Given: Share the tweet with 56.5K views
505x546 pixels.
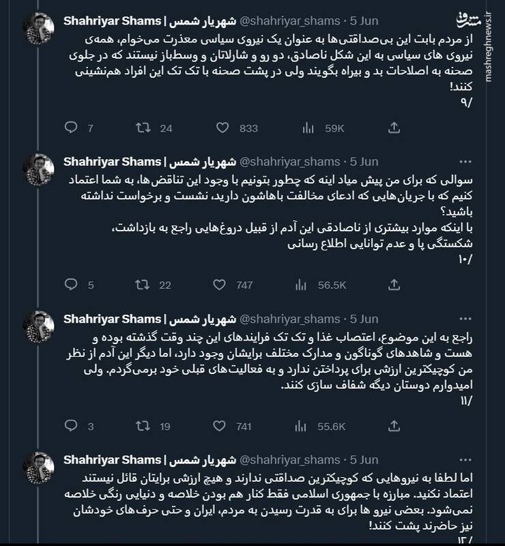Looking at the screenshot, I should click(x=394, y=285).
